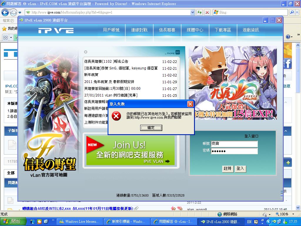Open the 連線對戰 menu tab
Viewport: 301px width, 226px height.
coord(139,30)
